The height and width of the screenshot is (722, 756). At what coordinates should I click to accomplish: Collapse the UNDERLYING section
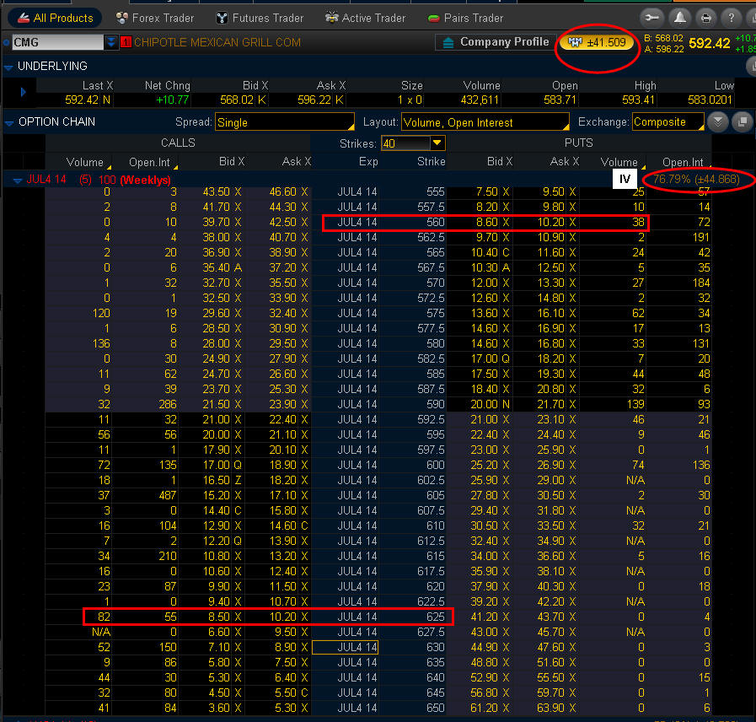9,67
